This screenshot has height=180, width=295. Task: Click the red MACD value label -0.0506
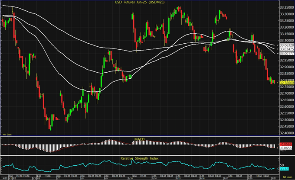pyautogui.click(x=285, y=145)
